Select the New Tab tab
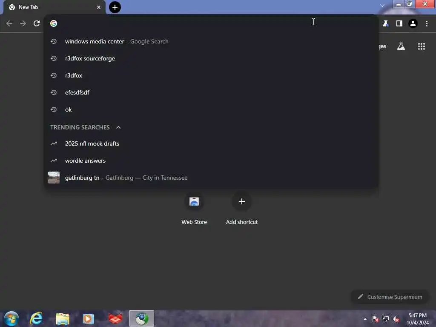Viewport: 436px width, 327px height. [54, 7]
